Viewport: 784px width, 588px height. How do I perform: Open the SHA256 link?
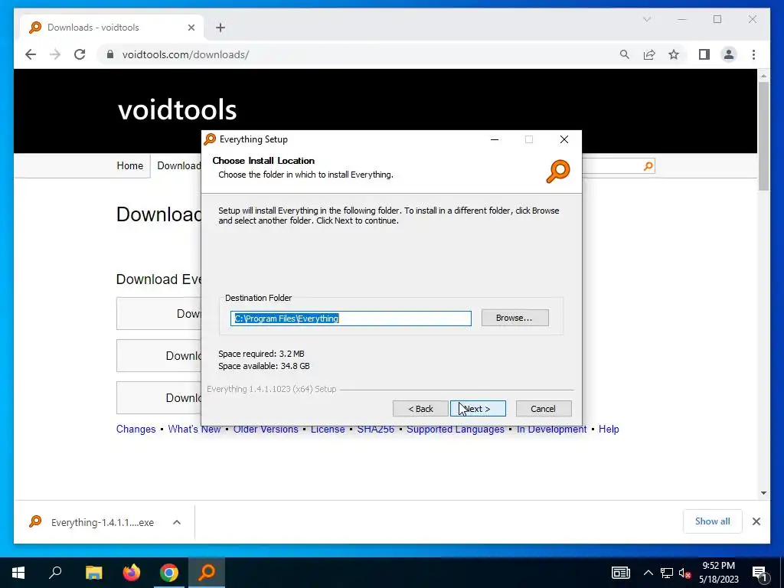pyautogui.click(x=375, y=429)
